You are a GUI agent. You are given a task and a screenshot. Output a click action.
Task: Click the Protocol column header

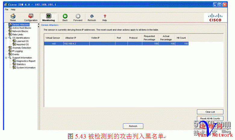pyautogui.click(x=134, y=38)
